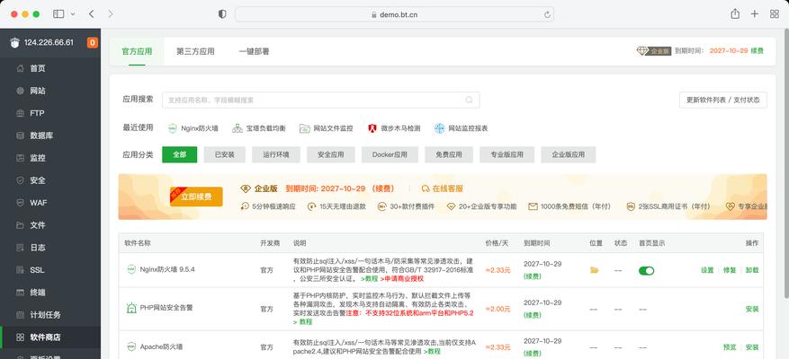Click the 监控 sidebar icon
This screenshot has width=789, height=359.
point(20,158)
